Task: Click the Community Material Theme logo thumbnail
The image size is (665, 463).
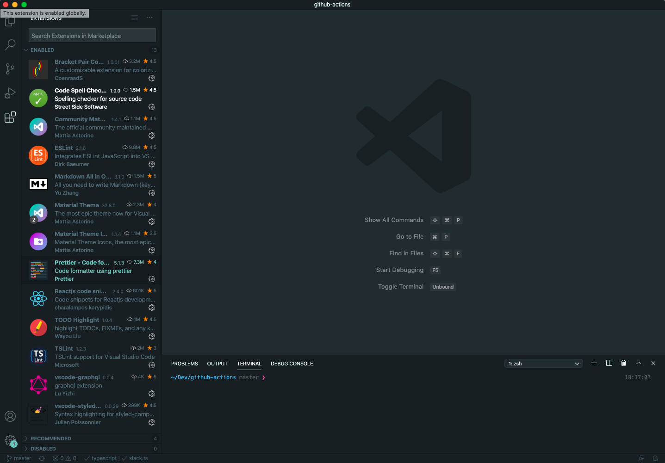Action: [38, 127]
